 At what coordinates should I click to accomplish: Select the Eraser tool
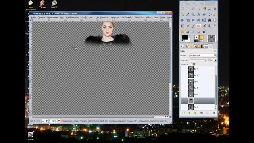(x=198, y=26)
